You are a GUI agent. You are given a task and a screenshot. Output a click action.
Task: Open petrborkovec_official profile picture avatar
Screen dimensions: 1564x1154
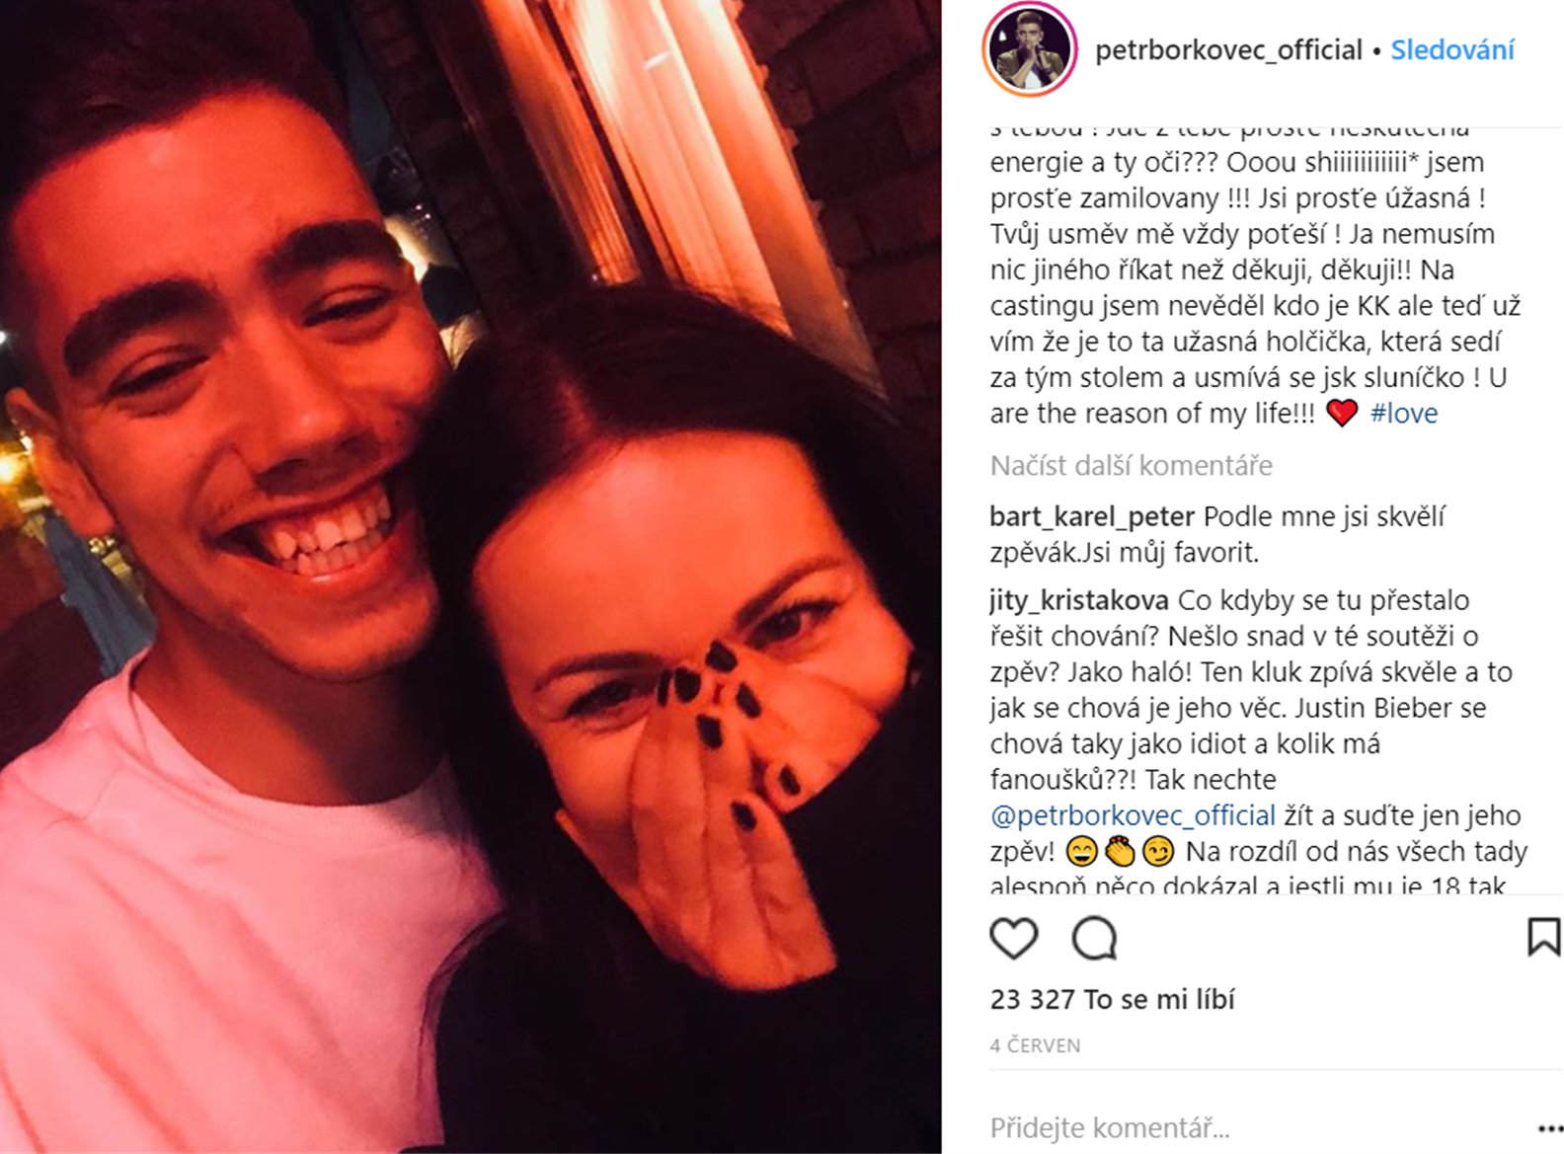point(1030,49)
